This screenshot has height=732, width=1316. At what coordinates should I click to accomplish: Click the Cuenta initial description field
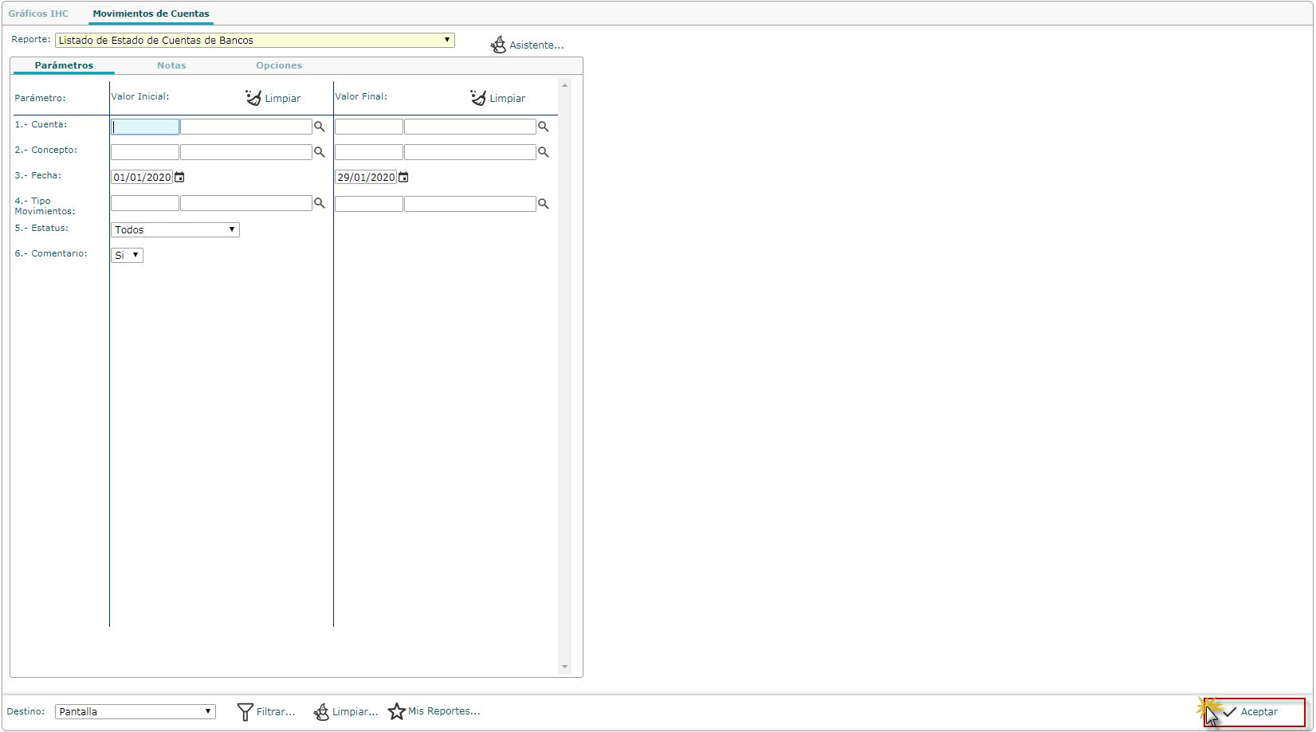pyautogui.click(x=246, y=127)
